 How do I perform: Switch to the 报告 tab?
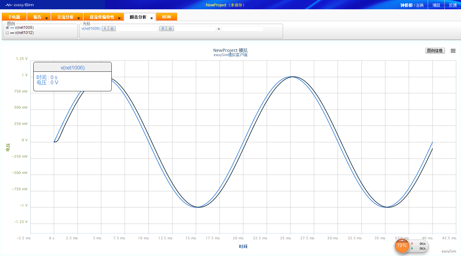(37, 17)
